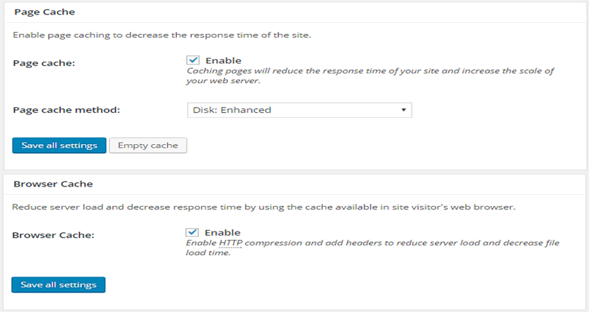Image resolution: width=589 pixels, height=312 pixels.
Task: Click the Enable label beside Browser Cache checkbox
Action: pyautogui.click(x=222, y=233)
